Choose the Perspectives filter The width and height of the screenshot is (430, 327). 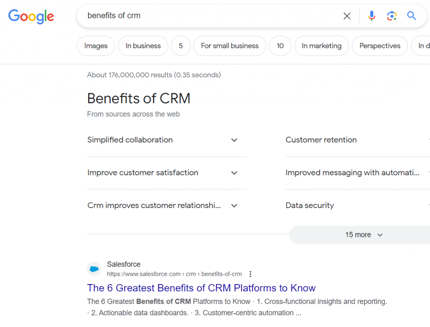coord(380,46)
